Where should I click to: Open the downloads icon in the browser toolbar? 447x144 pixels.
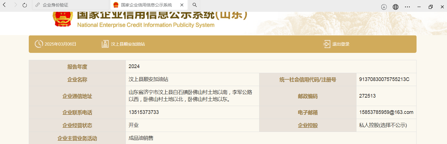pos(384,7)
